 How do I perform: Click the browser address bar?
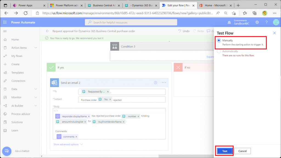pos(128,13)
